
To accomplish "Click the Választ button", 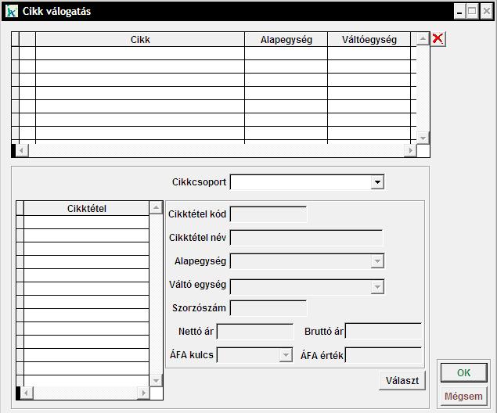I will pos(402,381).
